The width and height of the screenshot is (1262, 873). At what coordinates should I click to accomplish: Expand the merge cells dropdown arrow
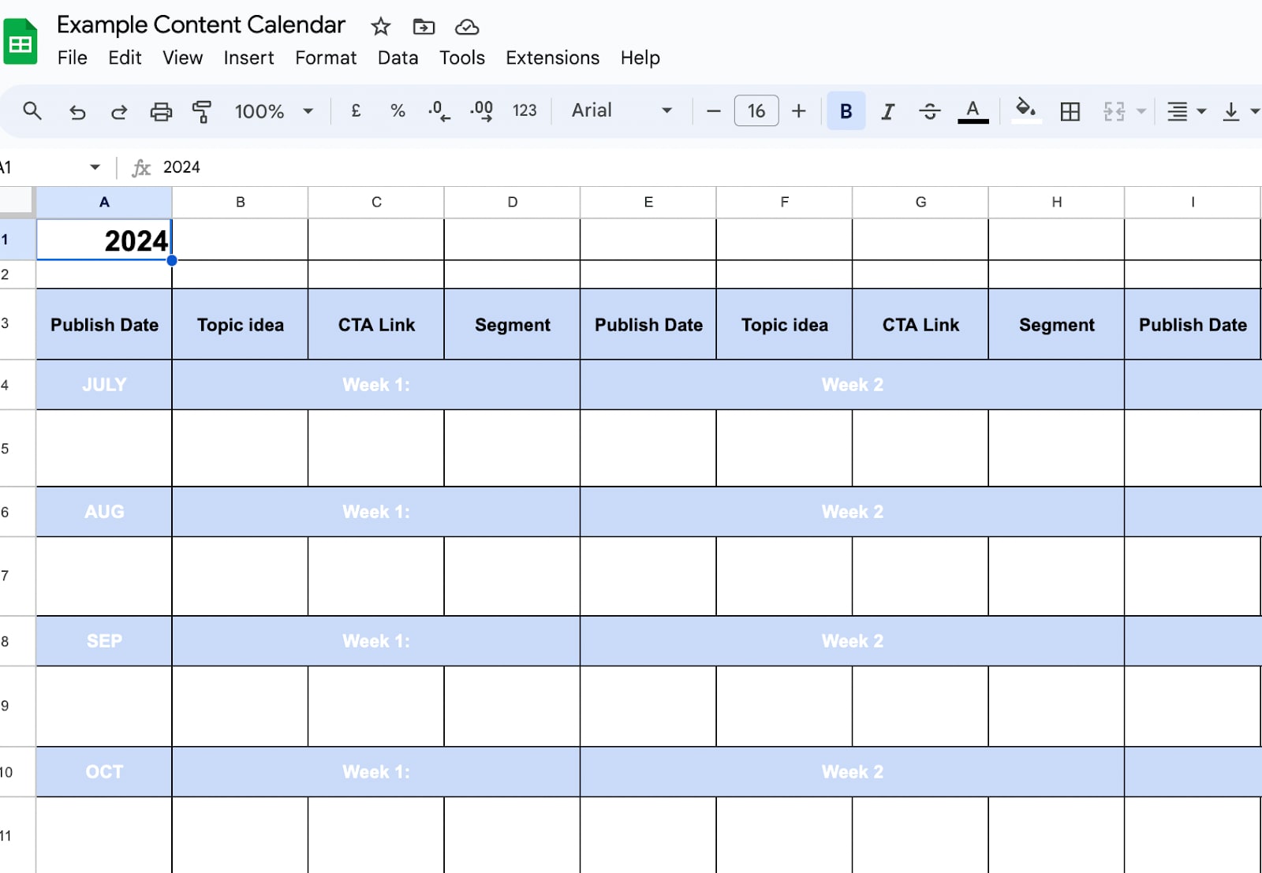1141,111
